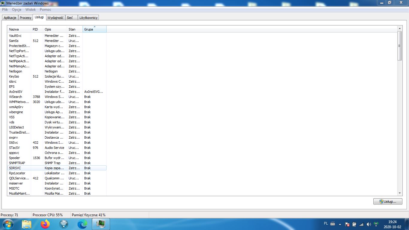The height and width of the screenshot is (230, 409).
Task: Click the power plug battery tray icon
Action: (x=354, y=224)
